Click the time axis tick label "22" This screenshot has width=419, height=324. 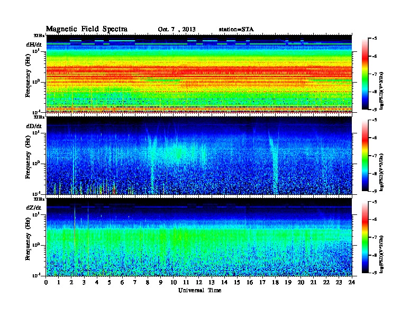point(326,283)
